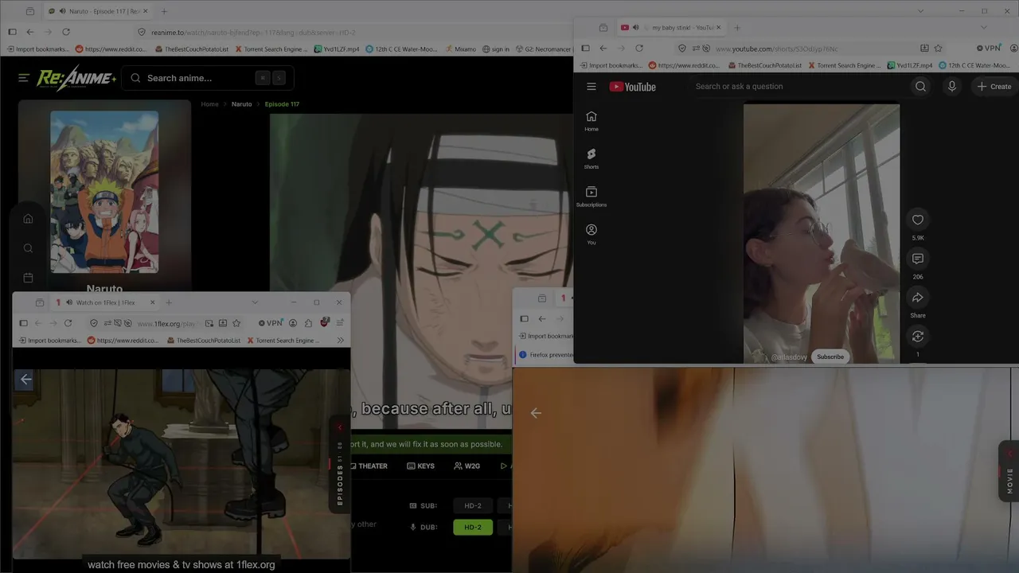
Task: Close the Watch on 1Flex tab
Action: click(152, 302)
